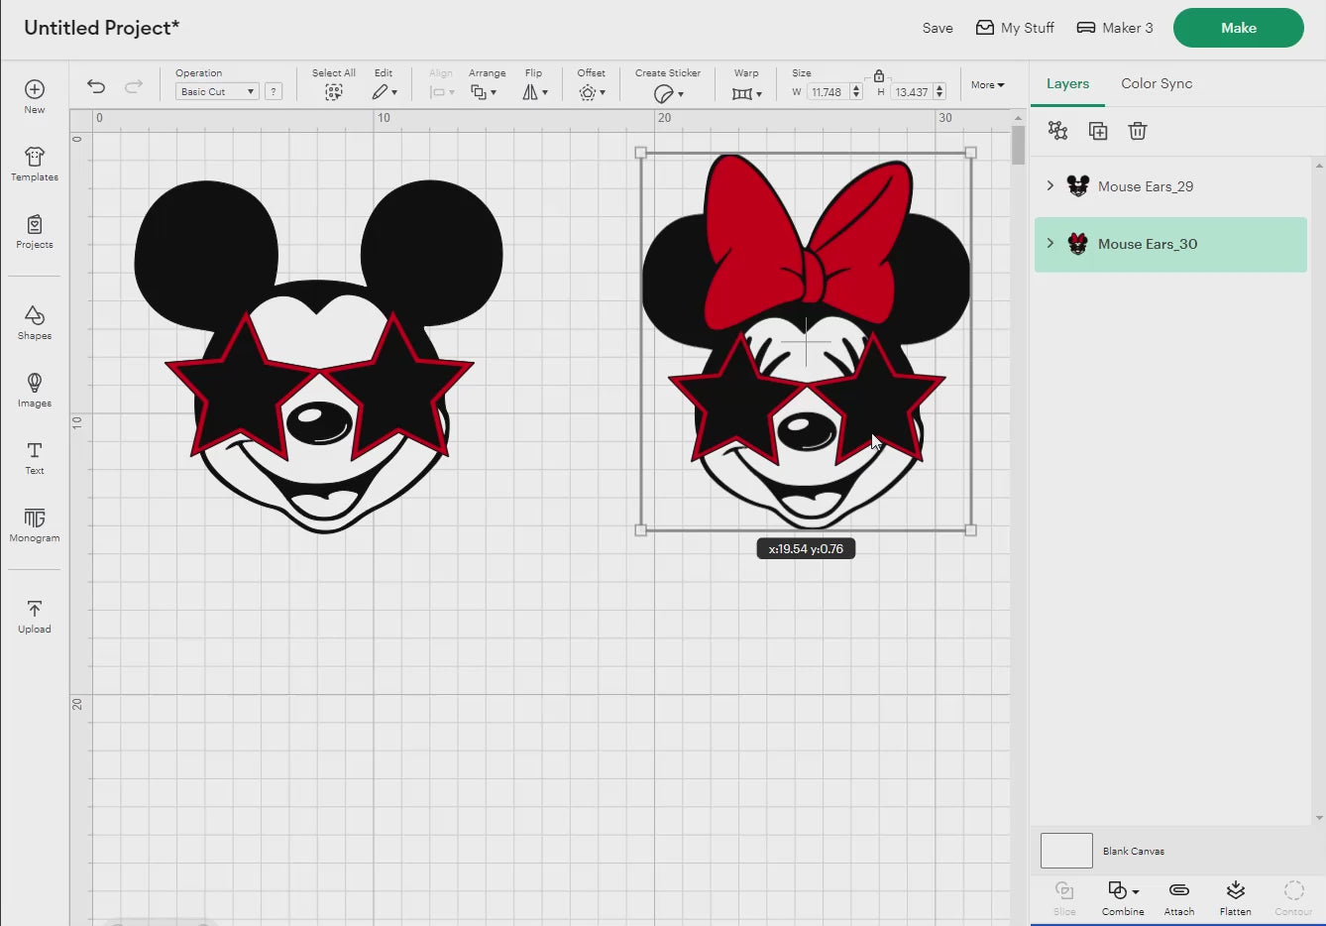This screenshot has height=926, width=1326.
Task: Click the width stepper arrows
Action: (856, 91)
